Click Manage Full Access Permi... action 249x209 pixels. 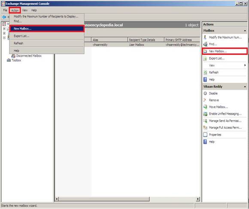[x=225, y=127]
